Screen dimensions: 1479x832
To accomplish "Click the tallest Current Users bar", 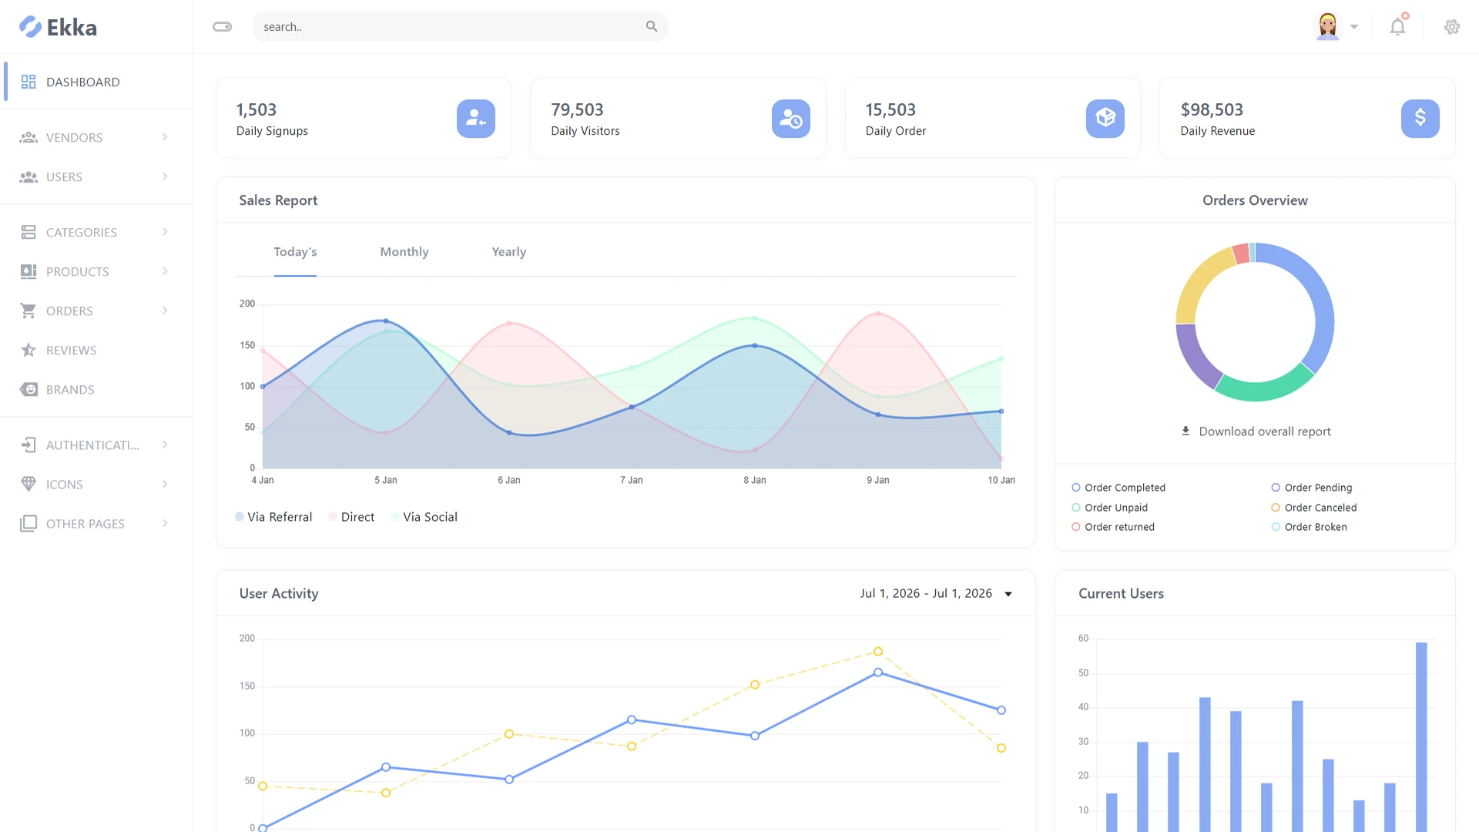I will 1421,736.
